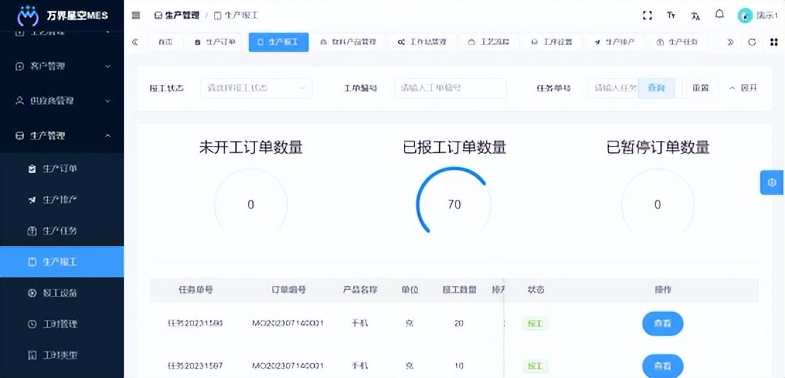
Task: Click the 产品名称 column header
Action: point(360,290)
